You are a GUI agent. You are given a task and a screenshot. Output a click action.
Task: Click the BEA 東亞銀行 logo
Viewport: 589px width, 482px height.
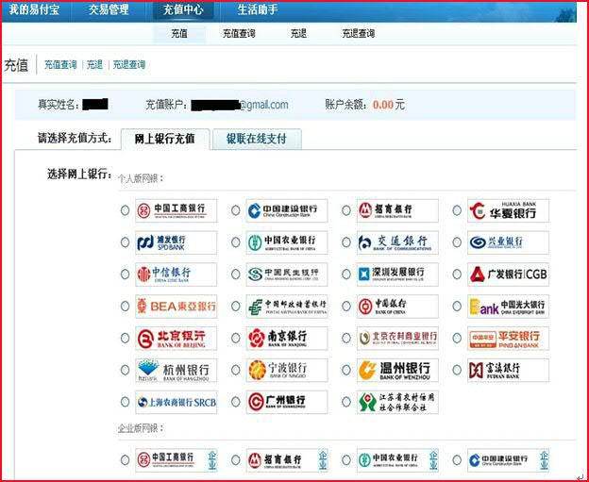click(x=177, y=307)
